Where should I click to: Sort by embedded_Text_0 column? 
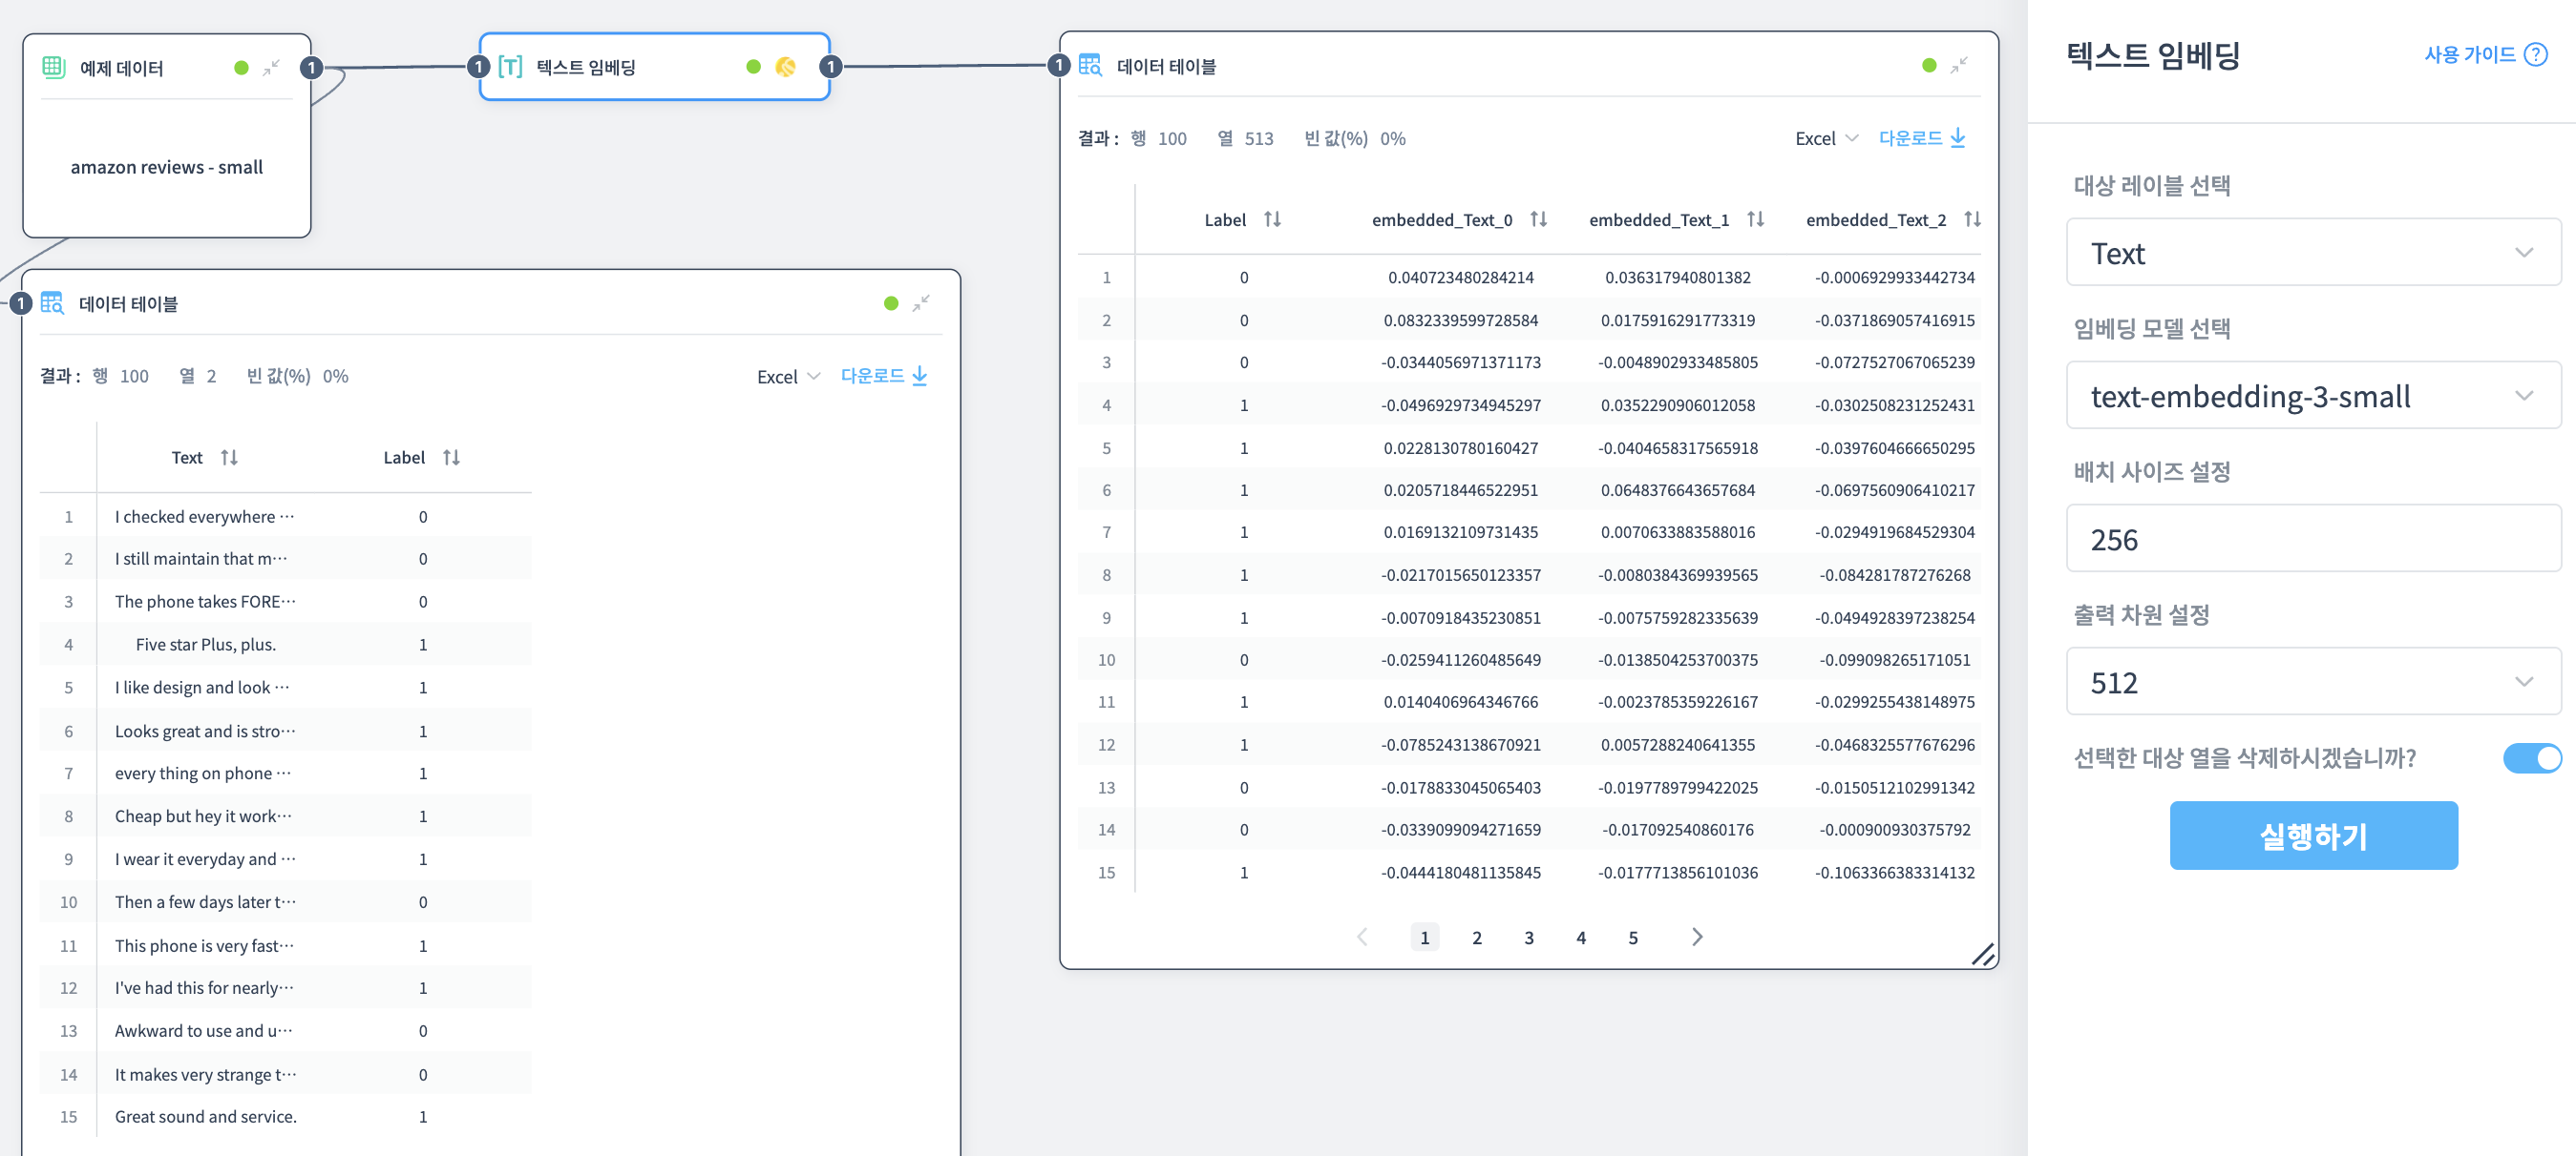click(1538, 219)
